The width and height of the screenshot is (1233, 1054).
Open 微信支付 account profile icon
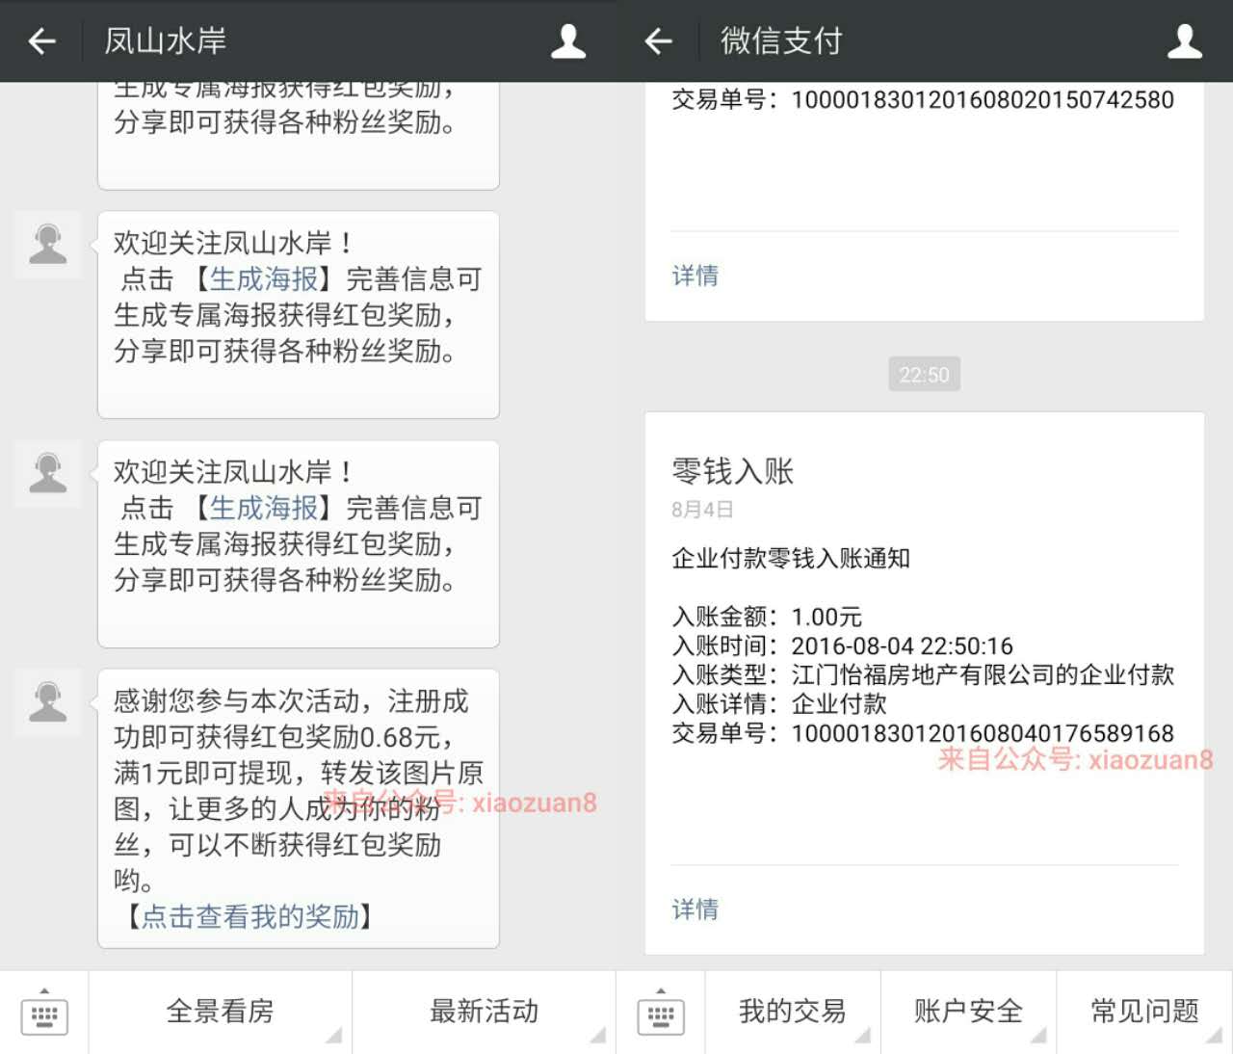coord(1184,41)
